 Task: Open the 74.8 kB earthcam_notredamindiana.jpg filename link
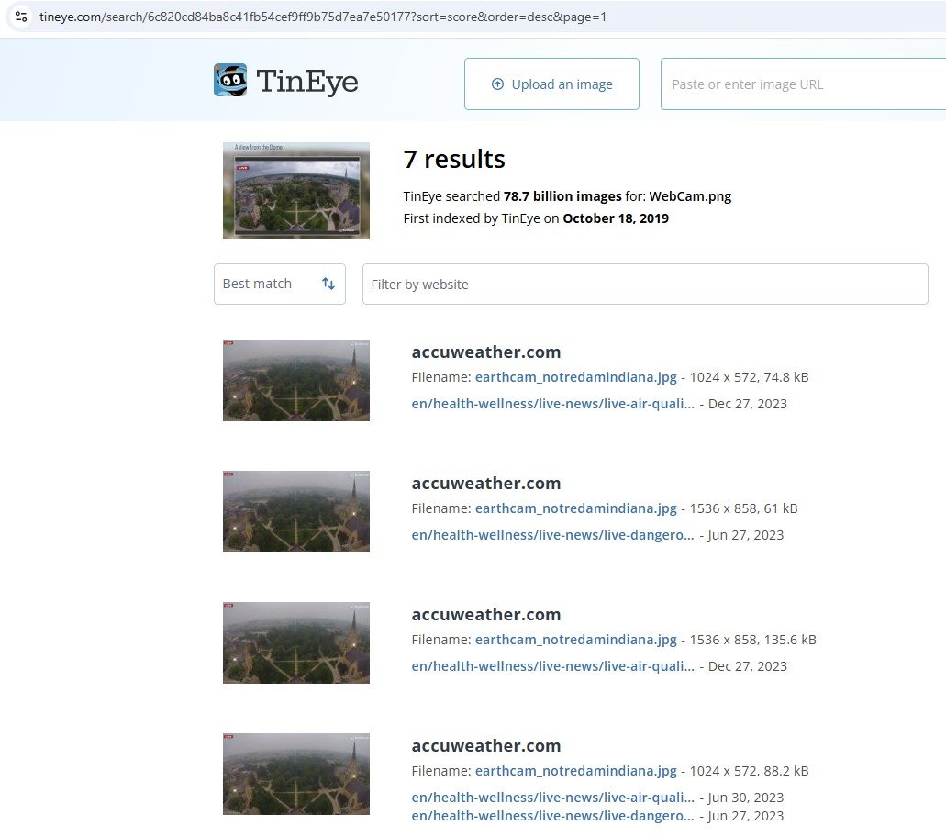pos(575,377)
